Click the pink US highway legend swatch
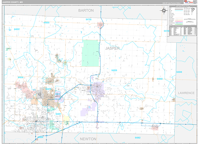This screenshot has height=144, width=199. [179, 22]
